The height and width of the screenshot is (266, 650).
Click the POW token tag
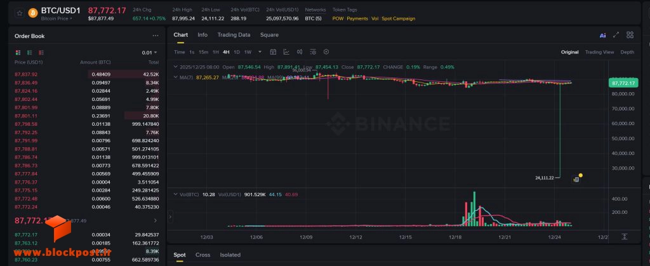[338, 18]
